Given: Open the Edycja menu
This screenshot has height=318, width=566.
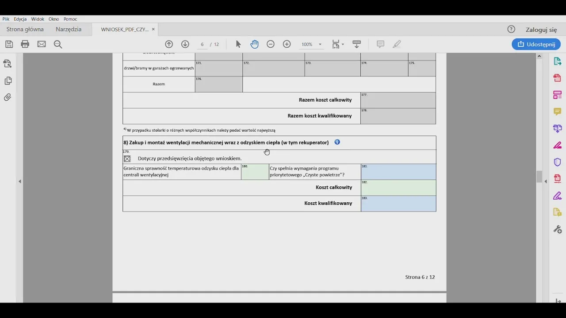Looking at the screenshot, I should [20, 19].
